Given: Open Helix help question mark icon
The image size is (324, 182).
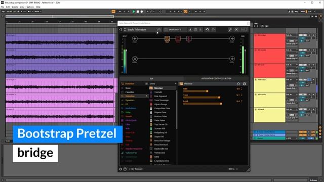Looking at the screenshot, I should point(125,169).
